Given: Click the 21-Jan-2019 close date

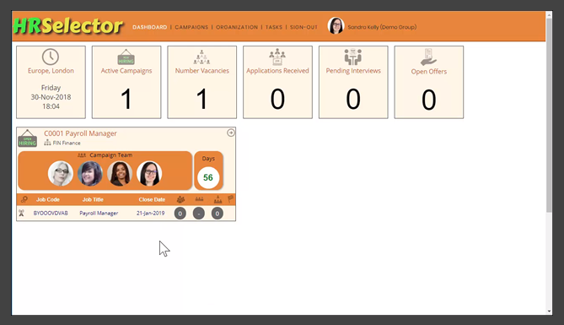Looking at the screenshot, I should click(x=150, y=214).
